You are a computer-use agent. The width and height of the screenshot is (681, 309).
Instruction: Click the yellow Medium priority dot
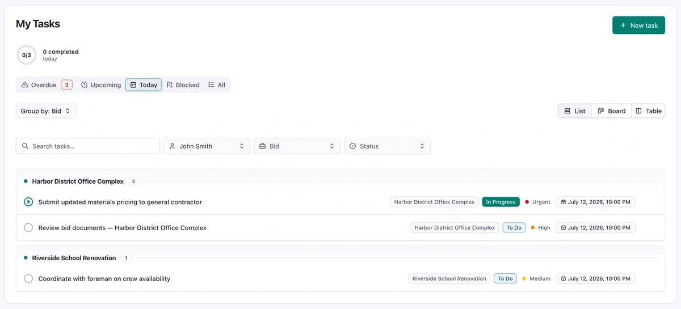tap(524, 278)
